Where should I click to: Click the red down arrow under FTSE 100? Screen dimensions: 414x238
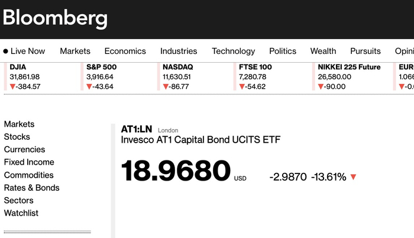click(x=242, y=87)
